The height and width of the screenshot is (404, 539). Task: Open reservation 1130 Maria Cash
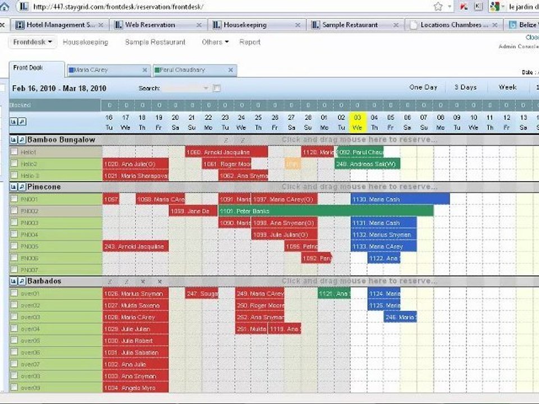(400, 199)
